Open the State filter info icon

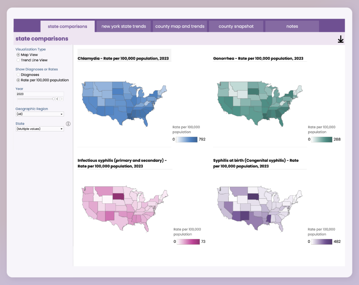coord(68,124)
